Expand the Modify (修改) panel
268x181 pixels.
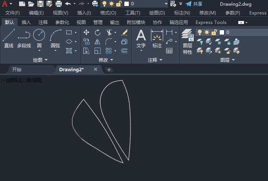[106, 60]
